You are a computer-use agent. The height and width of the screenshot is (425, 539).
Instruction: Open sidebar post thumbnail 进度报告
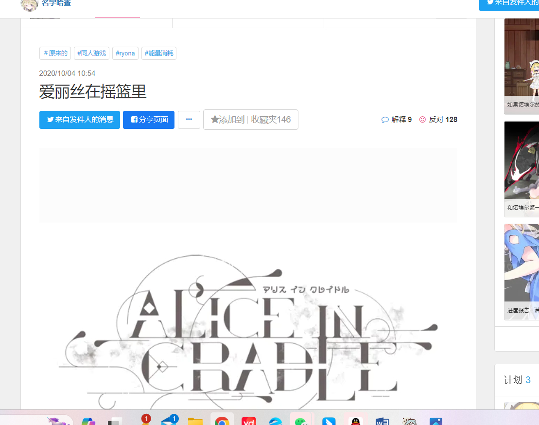coord(522,272)
